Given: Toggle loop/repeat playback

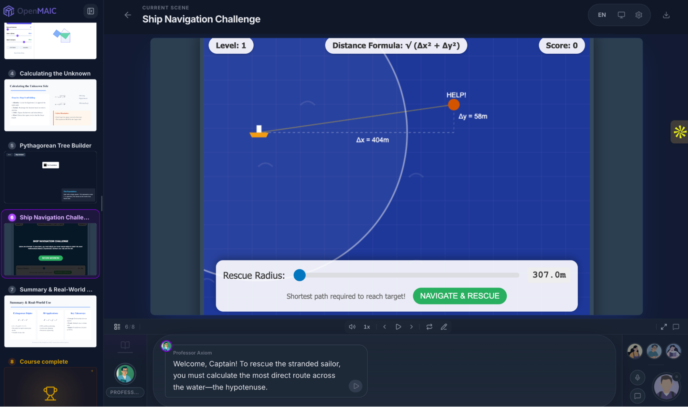Looking at the screenshot, I should pyautogui.click(x=429, y=326).
